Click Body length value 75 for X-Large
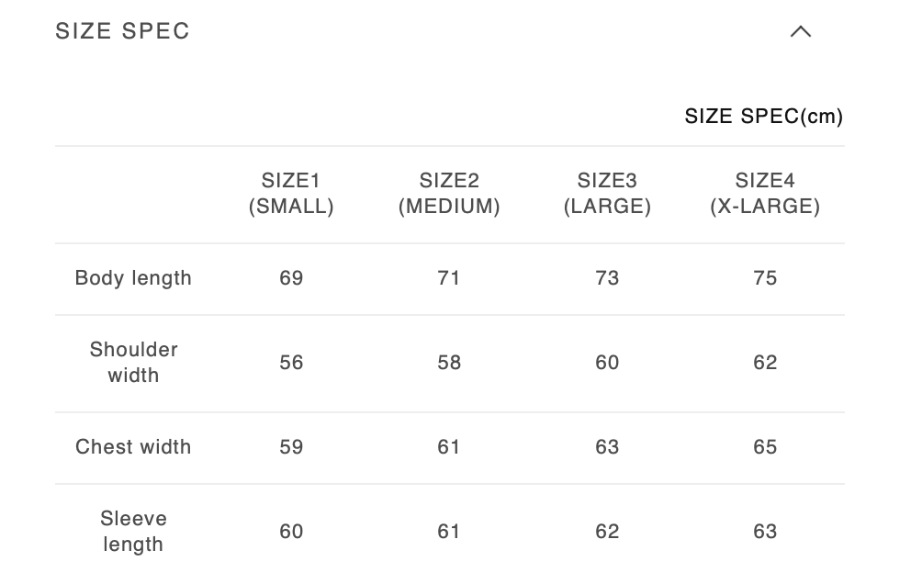 tap(765, 278)
